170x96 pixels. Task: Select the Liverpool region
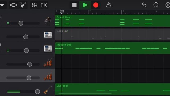(112, 89)
